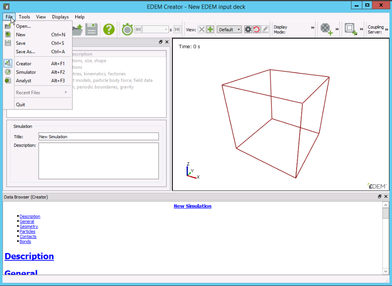The image size is (392, 286).
Task: Click the skip to first time step button
Action: (x=138, y=30)
